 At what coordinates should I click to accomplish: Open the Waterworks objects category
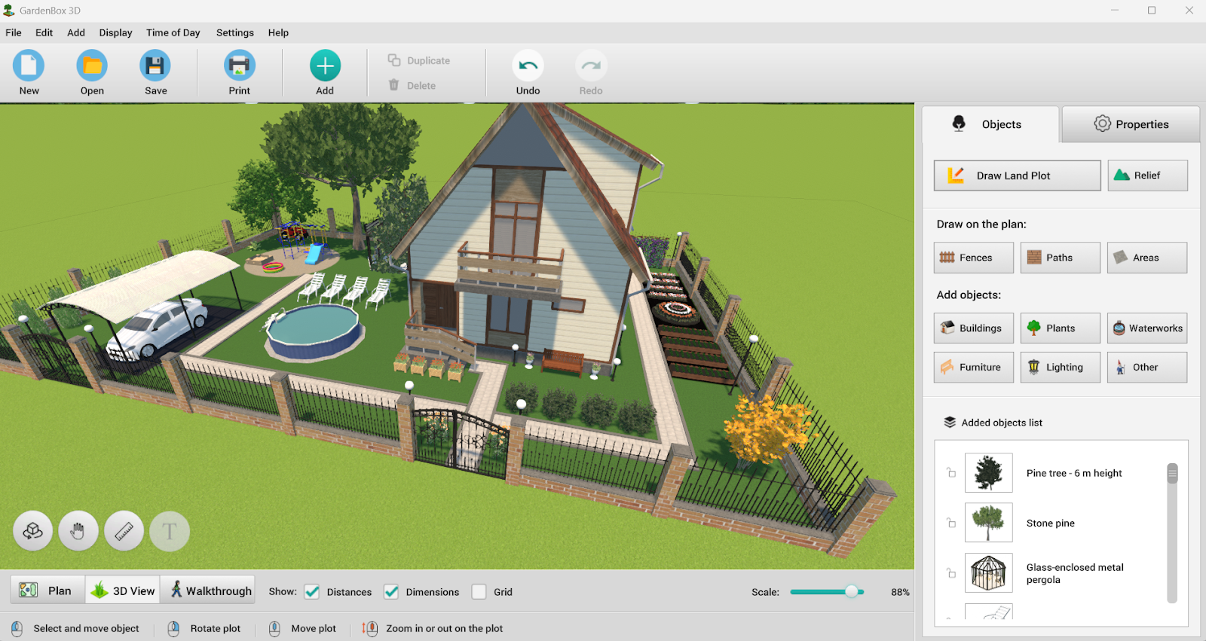(1146, 328)
